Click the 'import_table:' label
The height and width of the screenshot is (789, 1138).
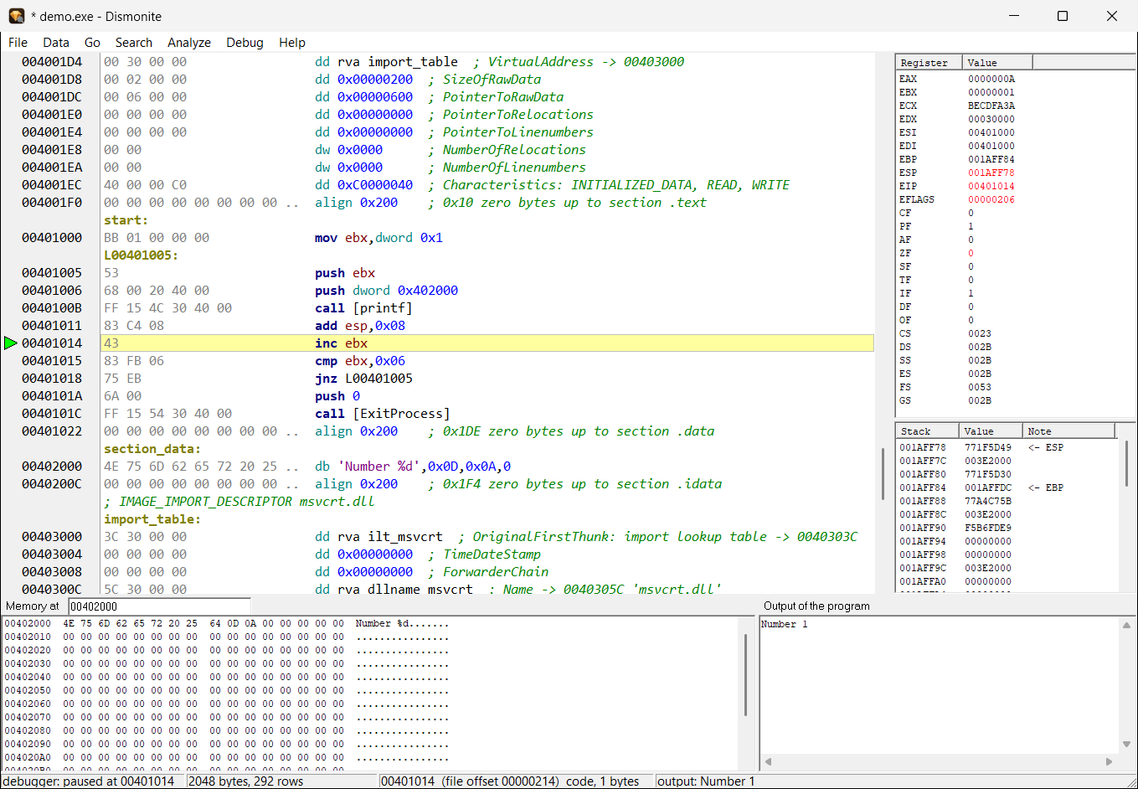coord(152,519)
